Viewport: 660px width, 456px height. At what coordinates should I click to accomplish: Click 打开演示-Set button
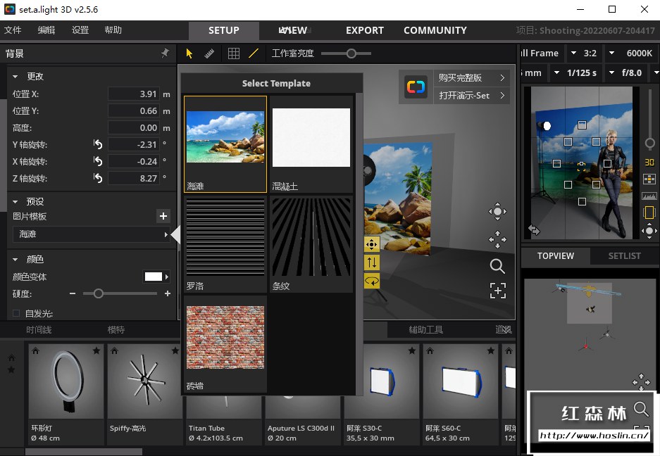pyautogui.click(x=471, y=96)
